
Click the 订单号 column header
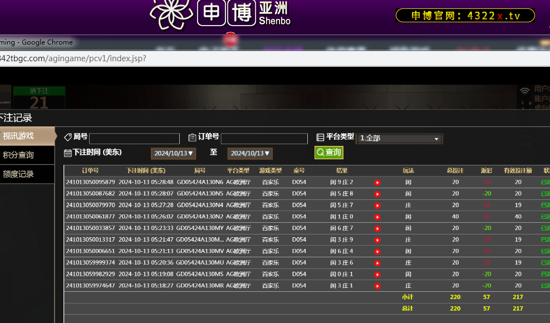[x=90, y=170]
